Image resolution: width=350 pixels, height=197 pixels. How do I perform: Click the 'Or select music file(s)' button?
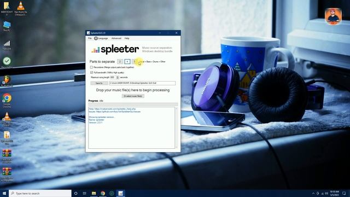[x=133, y=96]
